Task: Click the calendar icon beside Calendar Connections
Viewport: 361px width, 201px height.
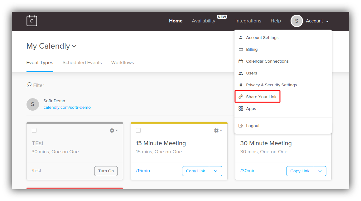Action: 241,61
